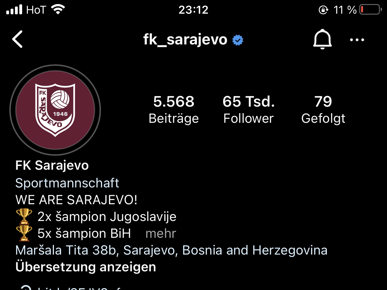Tap the fk_sarajevo username title
387x290 pixels.
(x=185, y=40)
